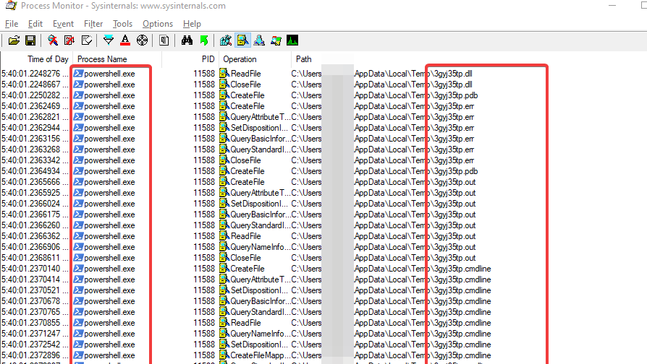The height and width of the screenshot is (364, 647).
Task: Click PID 11588 in row 5:40:01.2370414
Action: click(x=204, y=279)
